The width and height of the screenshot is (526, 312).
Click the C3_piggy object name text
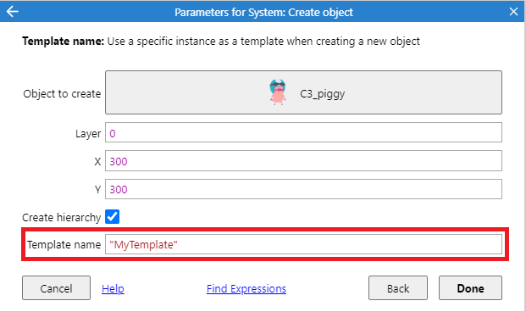point(323,94)
